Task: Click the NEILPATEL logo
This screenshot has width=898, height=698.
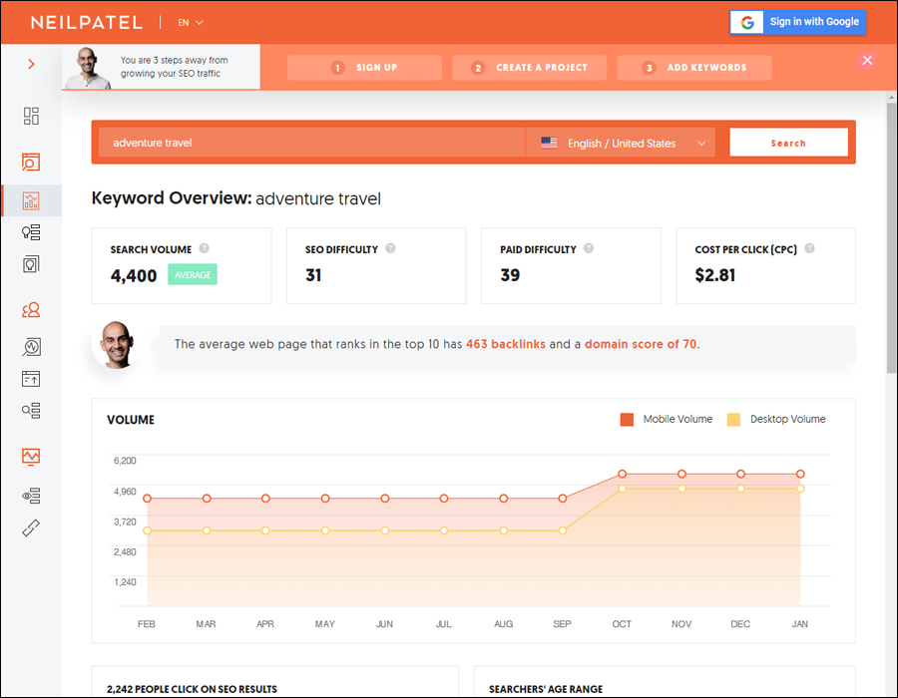Action: (87, 23)
